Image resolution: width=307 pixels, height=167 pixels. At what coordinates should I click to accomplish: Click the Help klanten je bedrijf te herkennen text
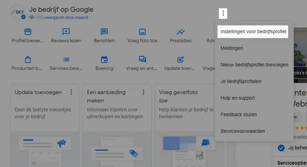(x=186, y=113)
